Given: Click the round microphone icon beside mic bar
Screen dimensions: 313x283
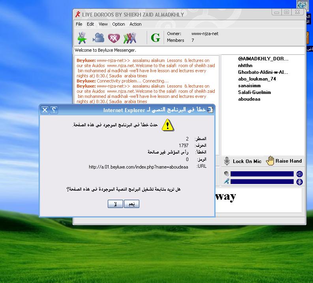Looking at the screenshot, I should (x=300, y=182).
